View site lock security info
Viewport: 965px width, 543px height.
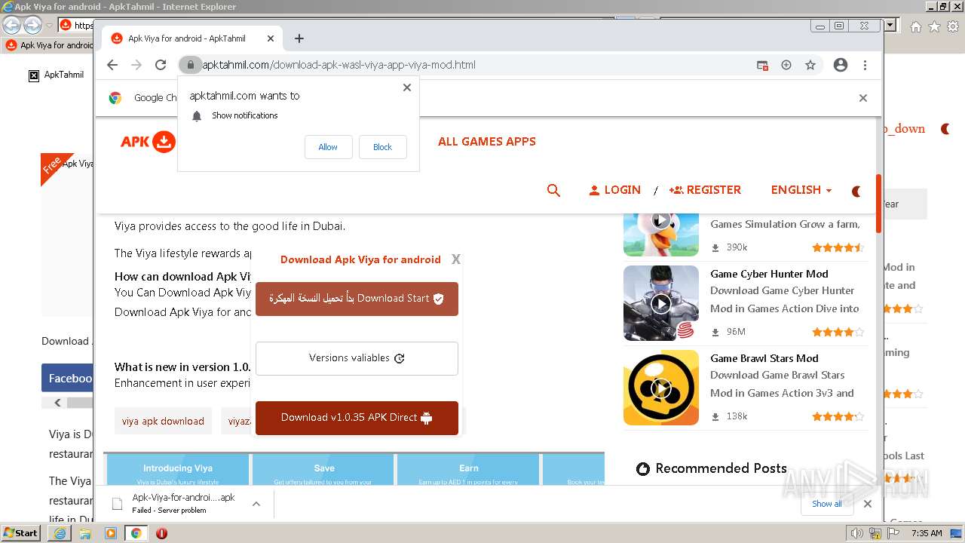click(191, 65)
